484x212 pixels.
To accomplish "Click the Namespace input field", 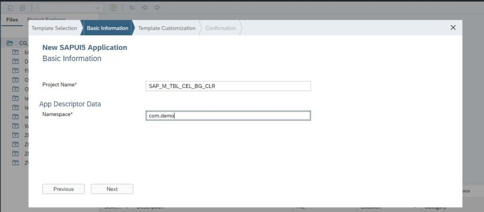I will [228, 116].
